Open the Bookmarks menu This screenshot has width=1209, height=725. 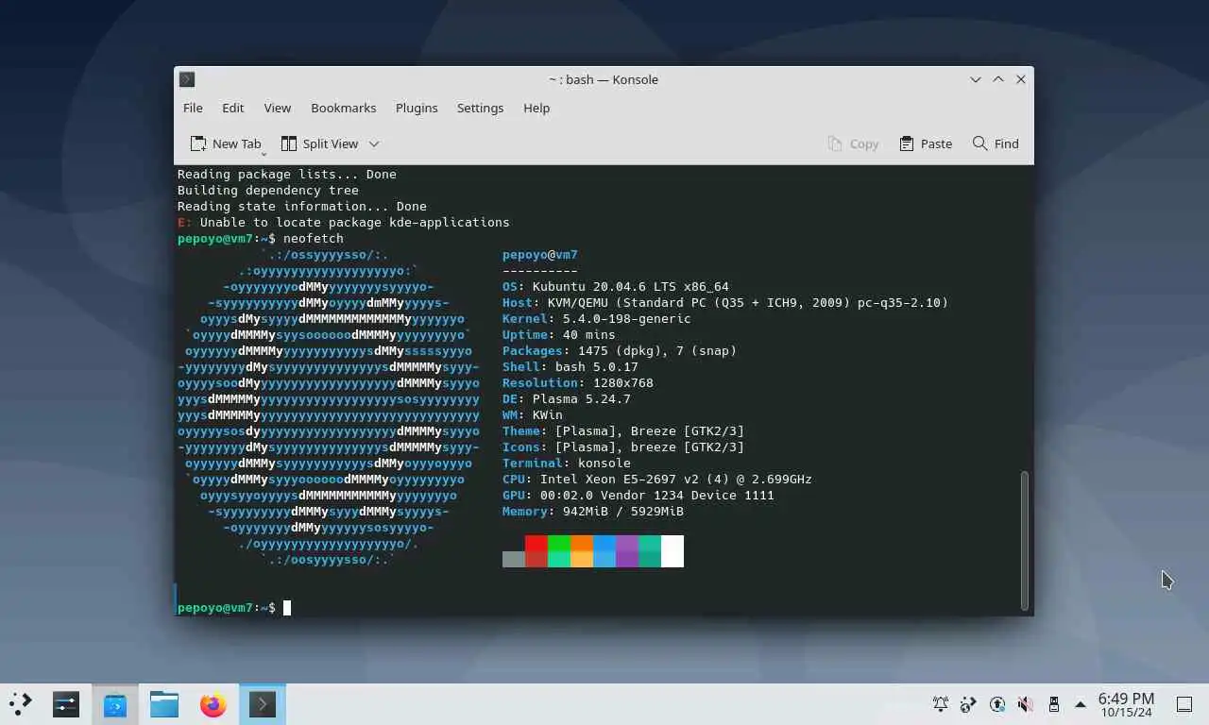click(344, 108)
